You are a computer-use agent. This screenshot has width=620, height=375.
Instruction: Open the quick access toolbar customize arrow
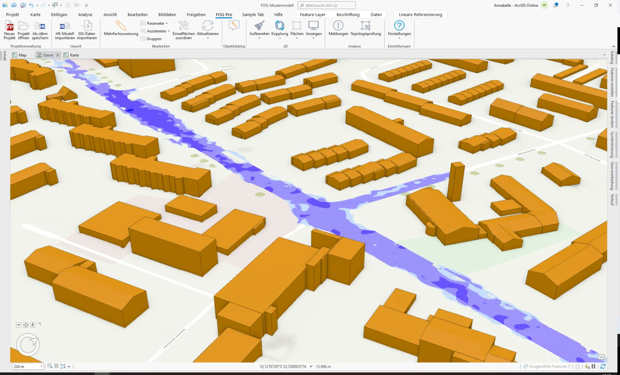tap(86, 5)
